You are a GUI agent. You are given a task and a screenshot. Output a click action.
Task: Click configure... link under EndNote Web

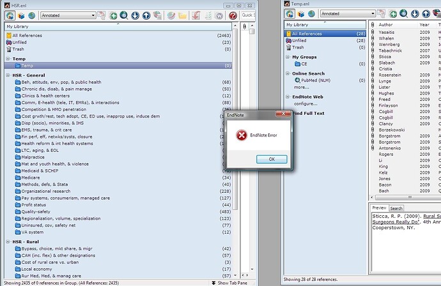tap(306, 103)
